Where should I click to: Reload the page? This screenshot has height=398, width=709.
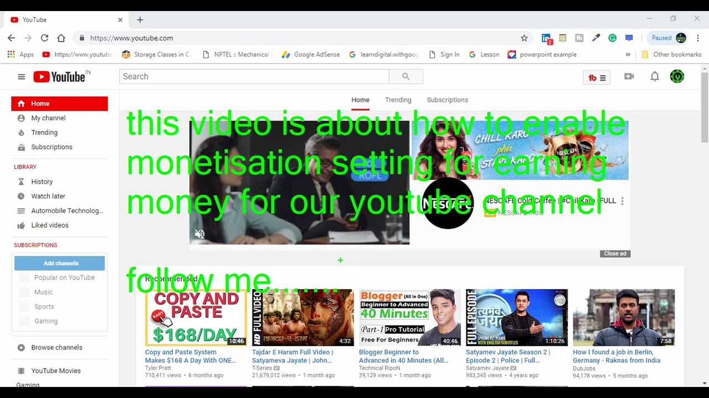point(44,38)
